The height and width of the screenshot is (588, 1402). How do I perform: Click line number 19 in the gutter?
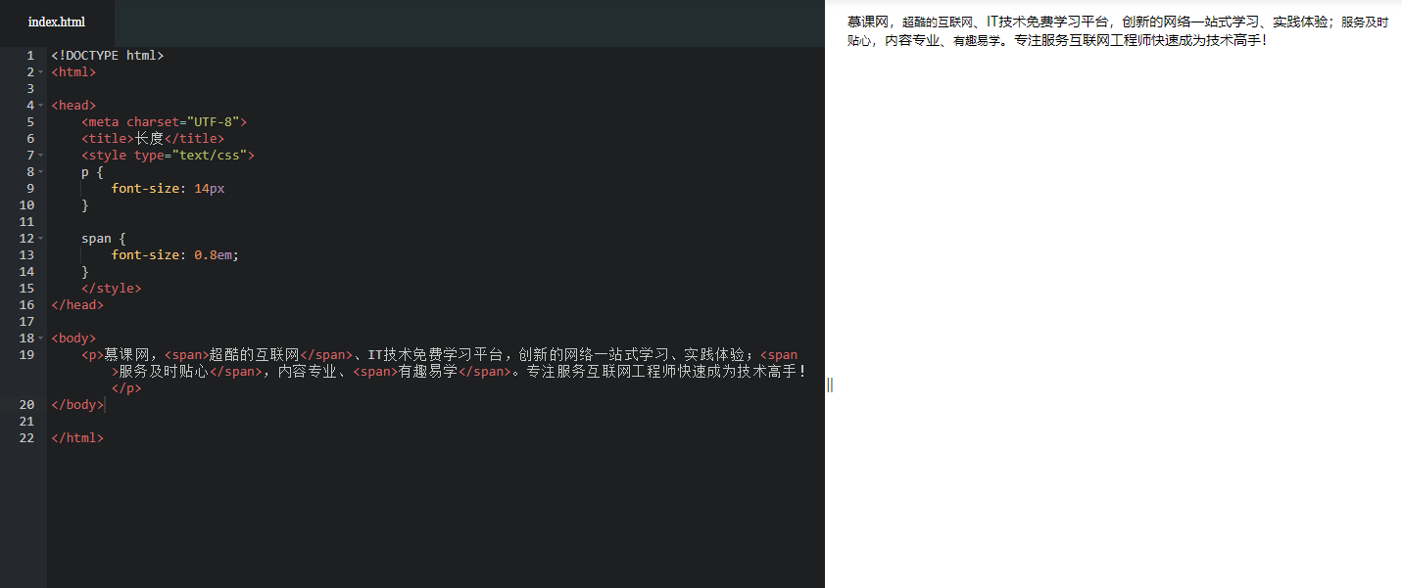(26, 354)
